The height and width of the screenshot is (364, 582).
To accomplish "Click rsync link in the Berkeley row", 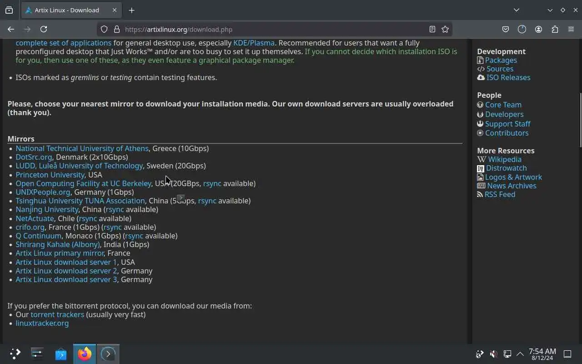I will 212,183.
